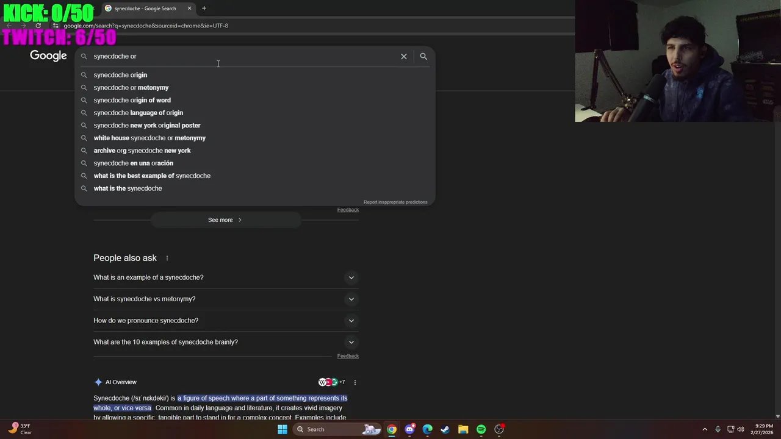Open the site information icon in the address bar

[56, 26]
